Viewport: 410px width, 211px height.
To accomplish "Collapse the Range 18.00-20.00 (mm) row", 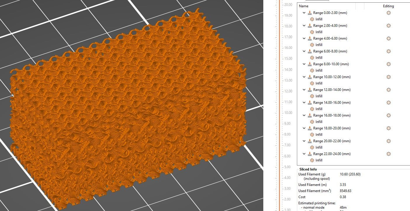I will (x=304, y=128).
